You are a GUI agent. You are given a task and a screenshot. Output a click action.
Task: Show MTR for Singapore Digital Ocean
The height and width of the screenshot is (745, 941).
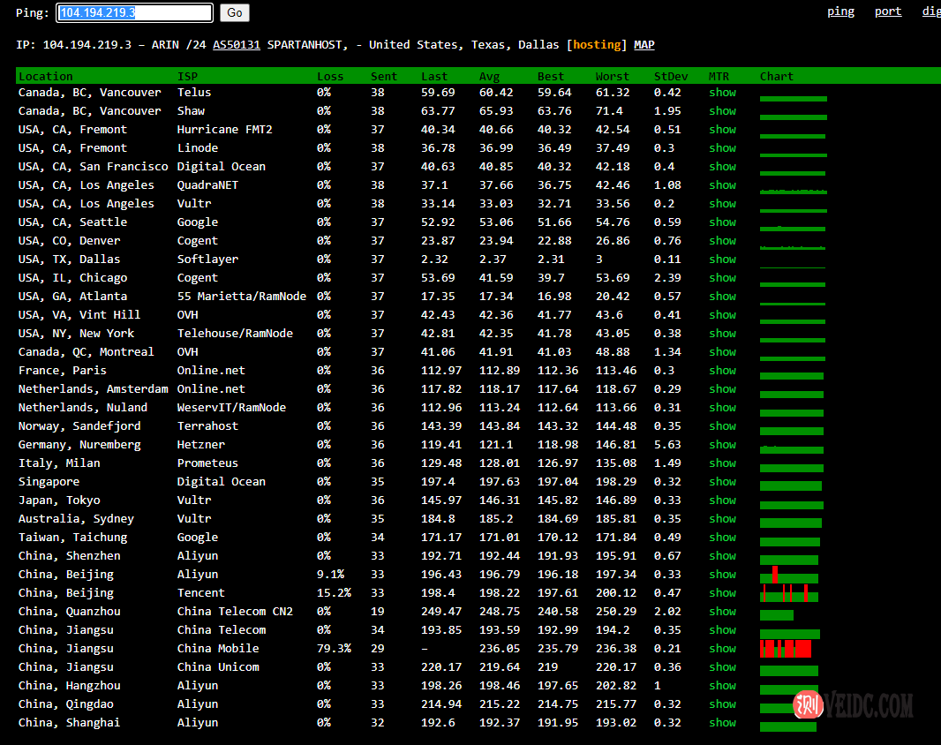[x=722, y=482]
